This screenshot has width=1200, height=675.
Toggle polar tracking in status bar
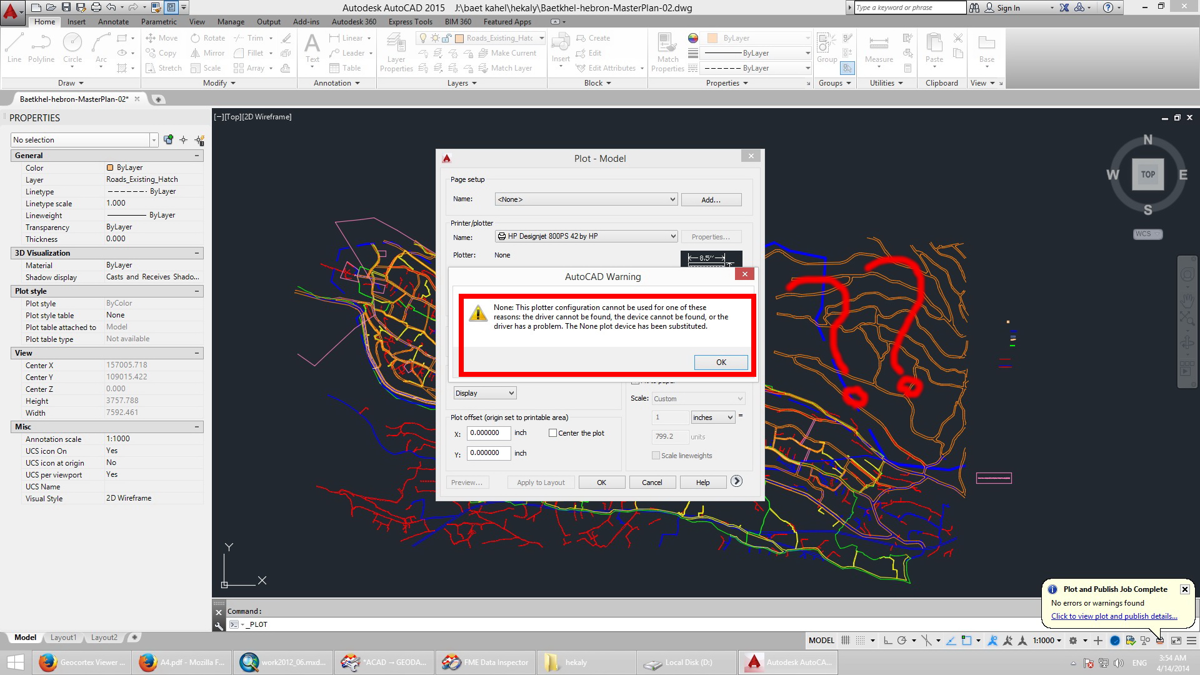click(x=902, y=641)
